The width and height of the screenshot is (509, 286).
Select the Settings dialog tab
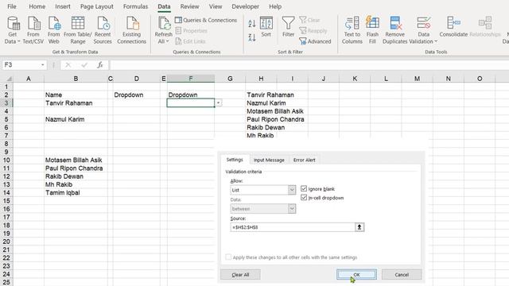pos(235,160)
